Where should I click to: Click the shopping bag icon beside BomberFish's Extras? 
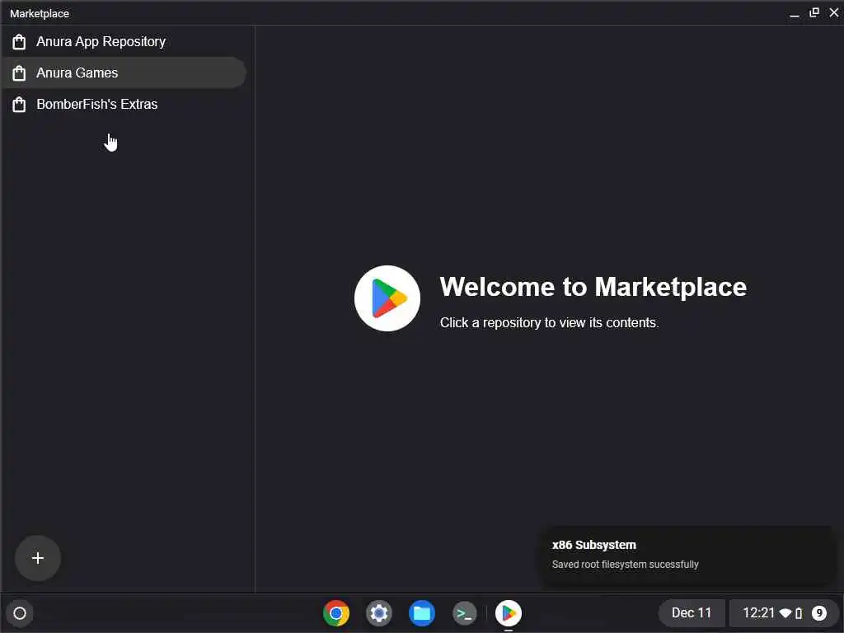click(19, 104)
